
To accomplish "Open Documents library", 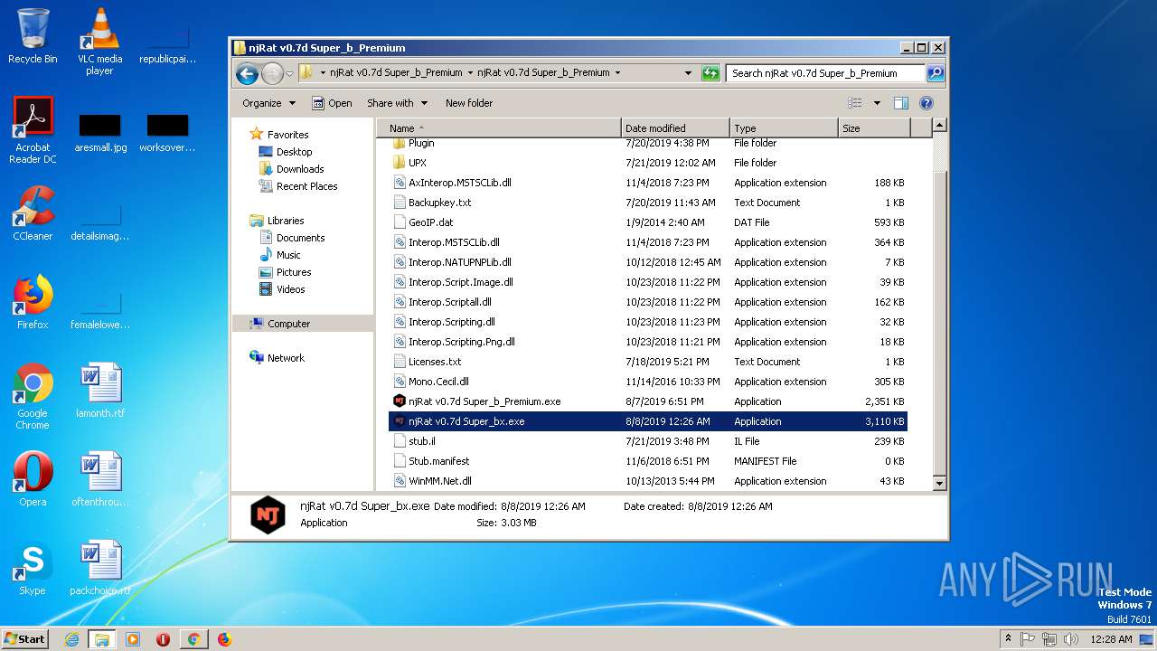I will (300, 238).
